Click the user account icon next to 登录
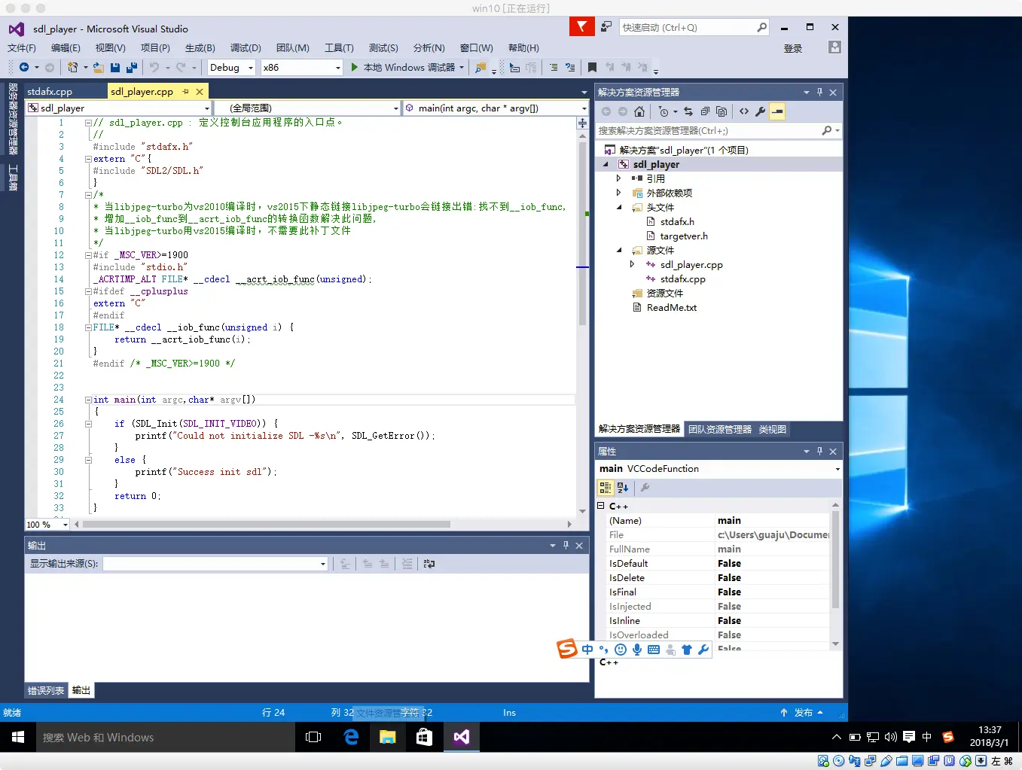This screenshot has height=770, width=1022. pyautogui.click(x=834, y=47)
